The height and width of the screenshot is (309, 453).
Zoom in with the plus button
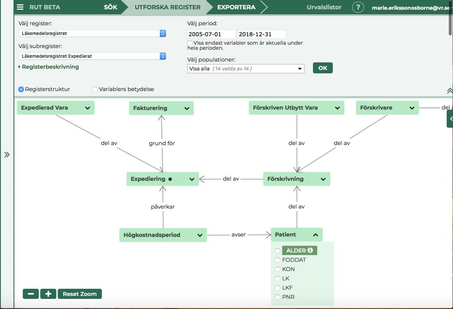tap(48, 294)
